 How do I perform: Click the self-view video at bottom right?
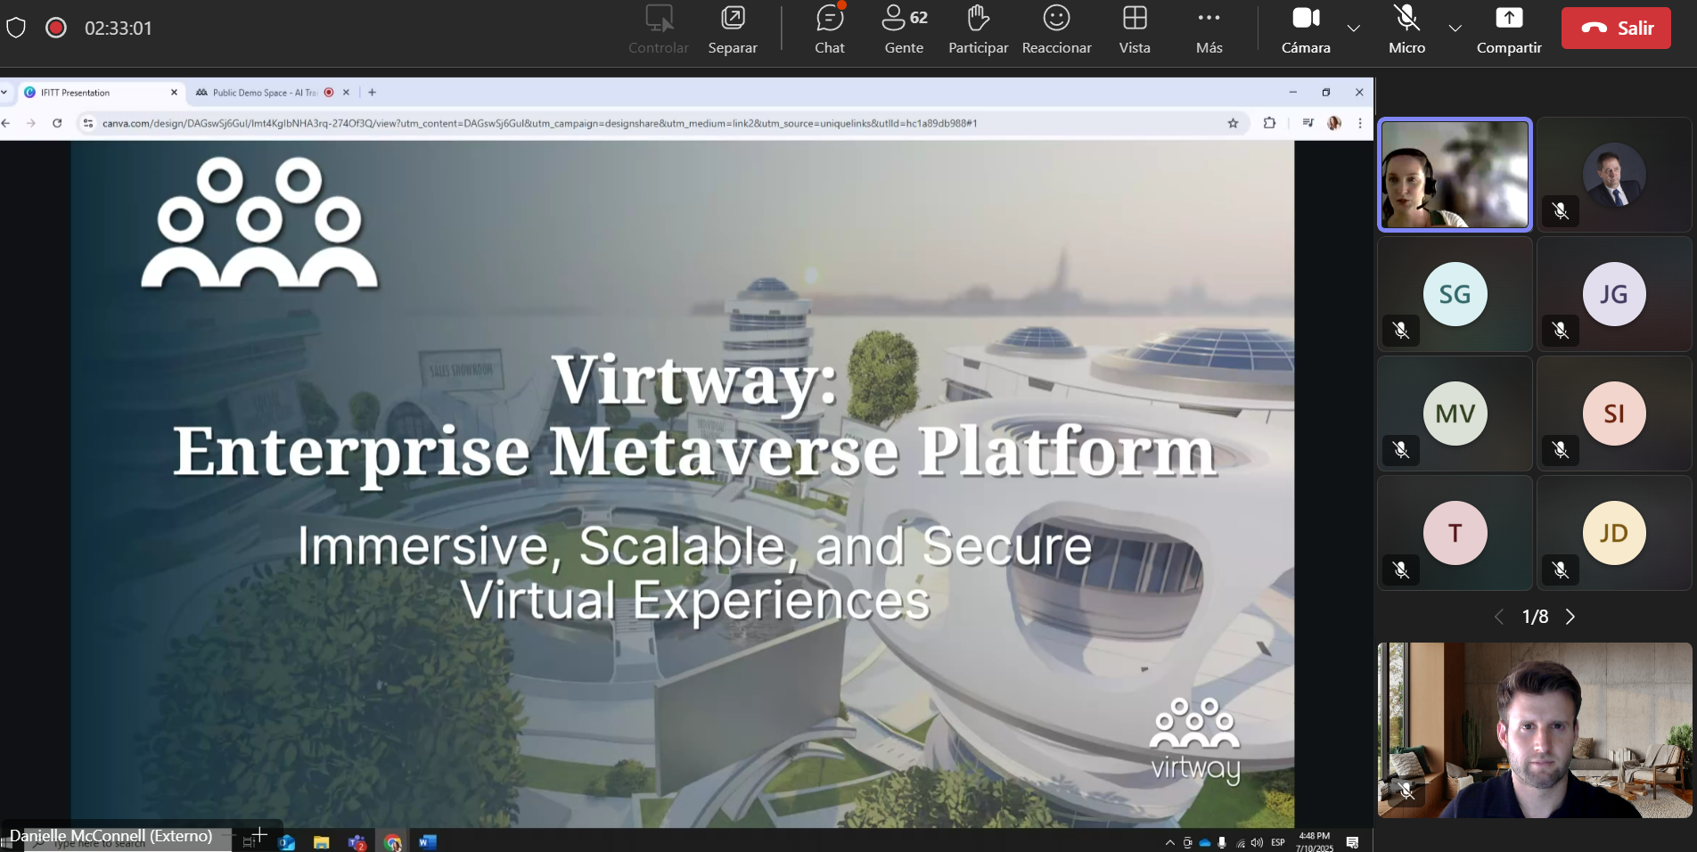pyautogui.click(x=1535, y=730)
